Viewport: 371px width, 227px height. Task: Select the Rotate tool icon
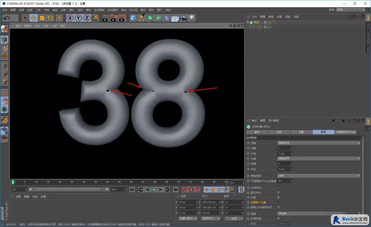50,18
